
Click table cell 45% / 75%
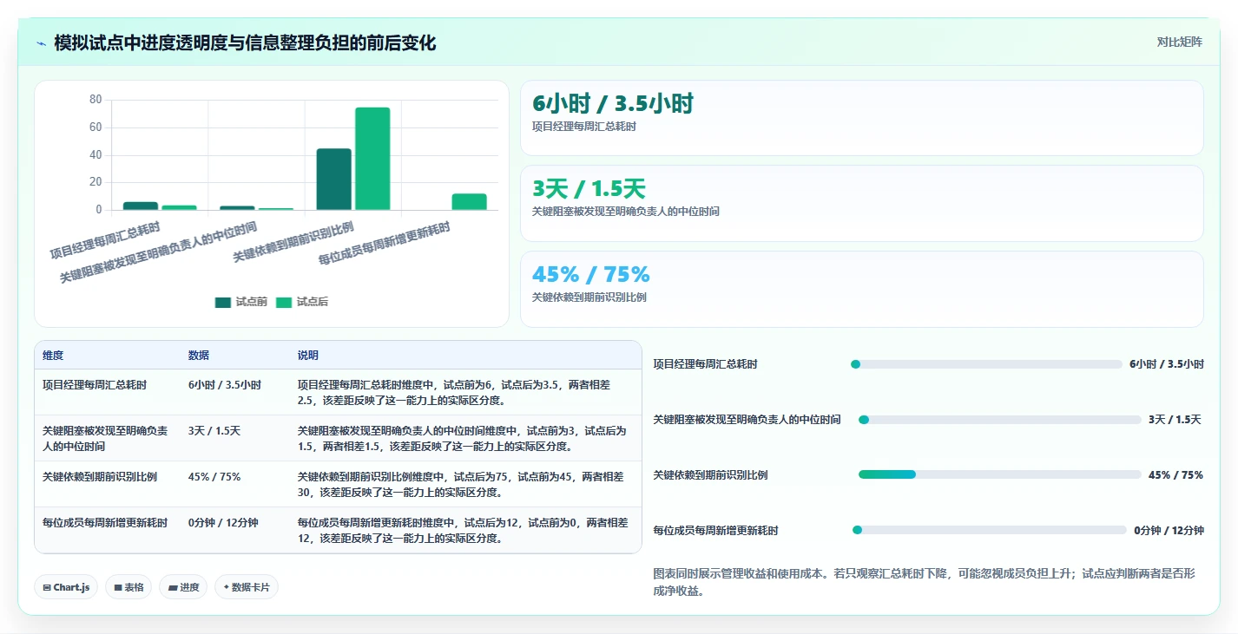point(214,477)
